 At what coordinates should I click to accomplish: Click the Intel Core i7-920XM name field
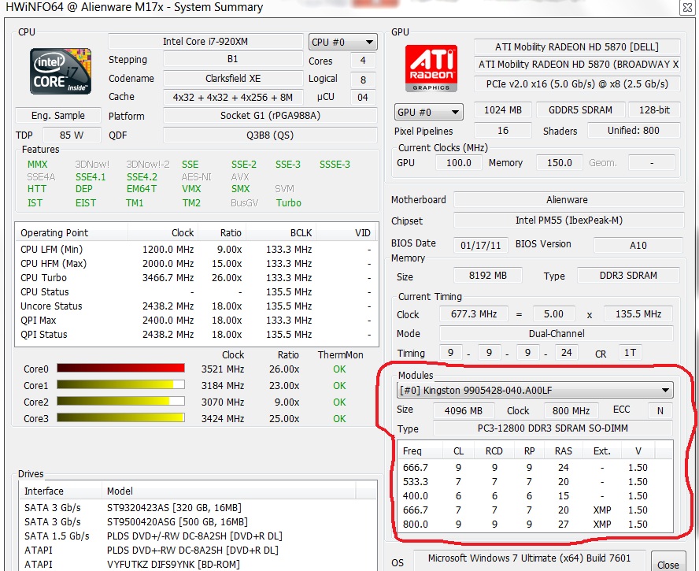(x=205, y=42)
